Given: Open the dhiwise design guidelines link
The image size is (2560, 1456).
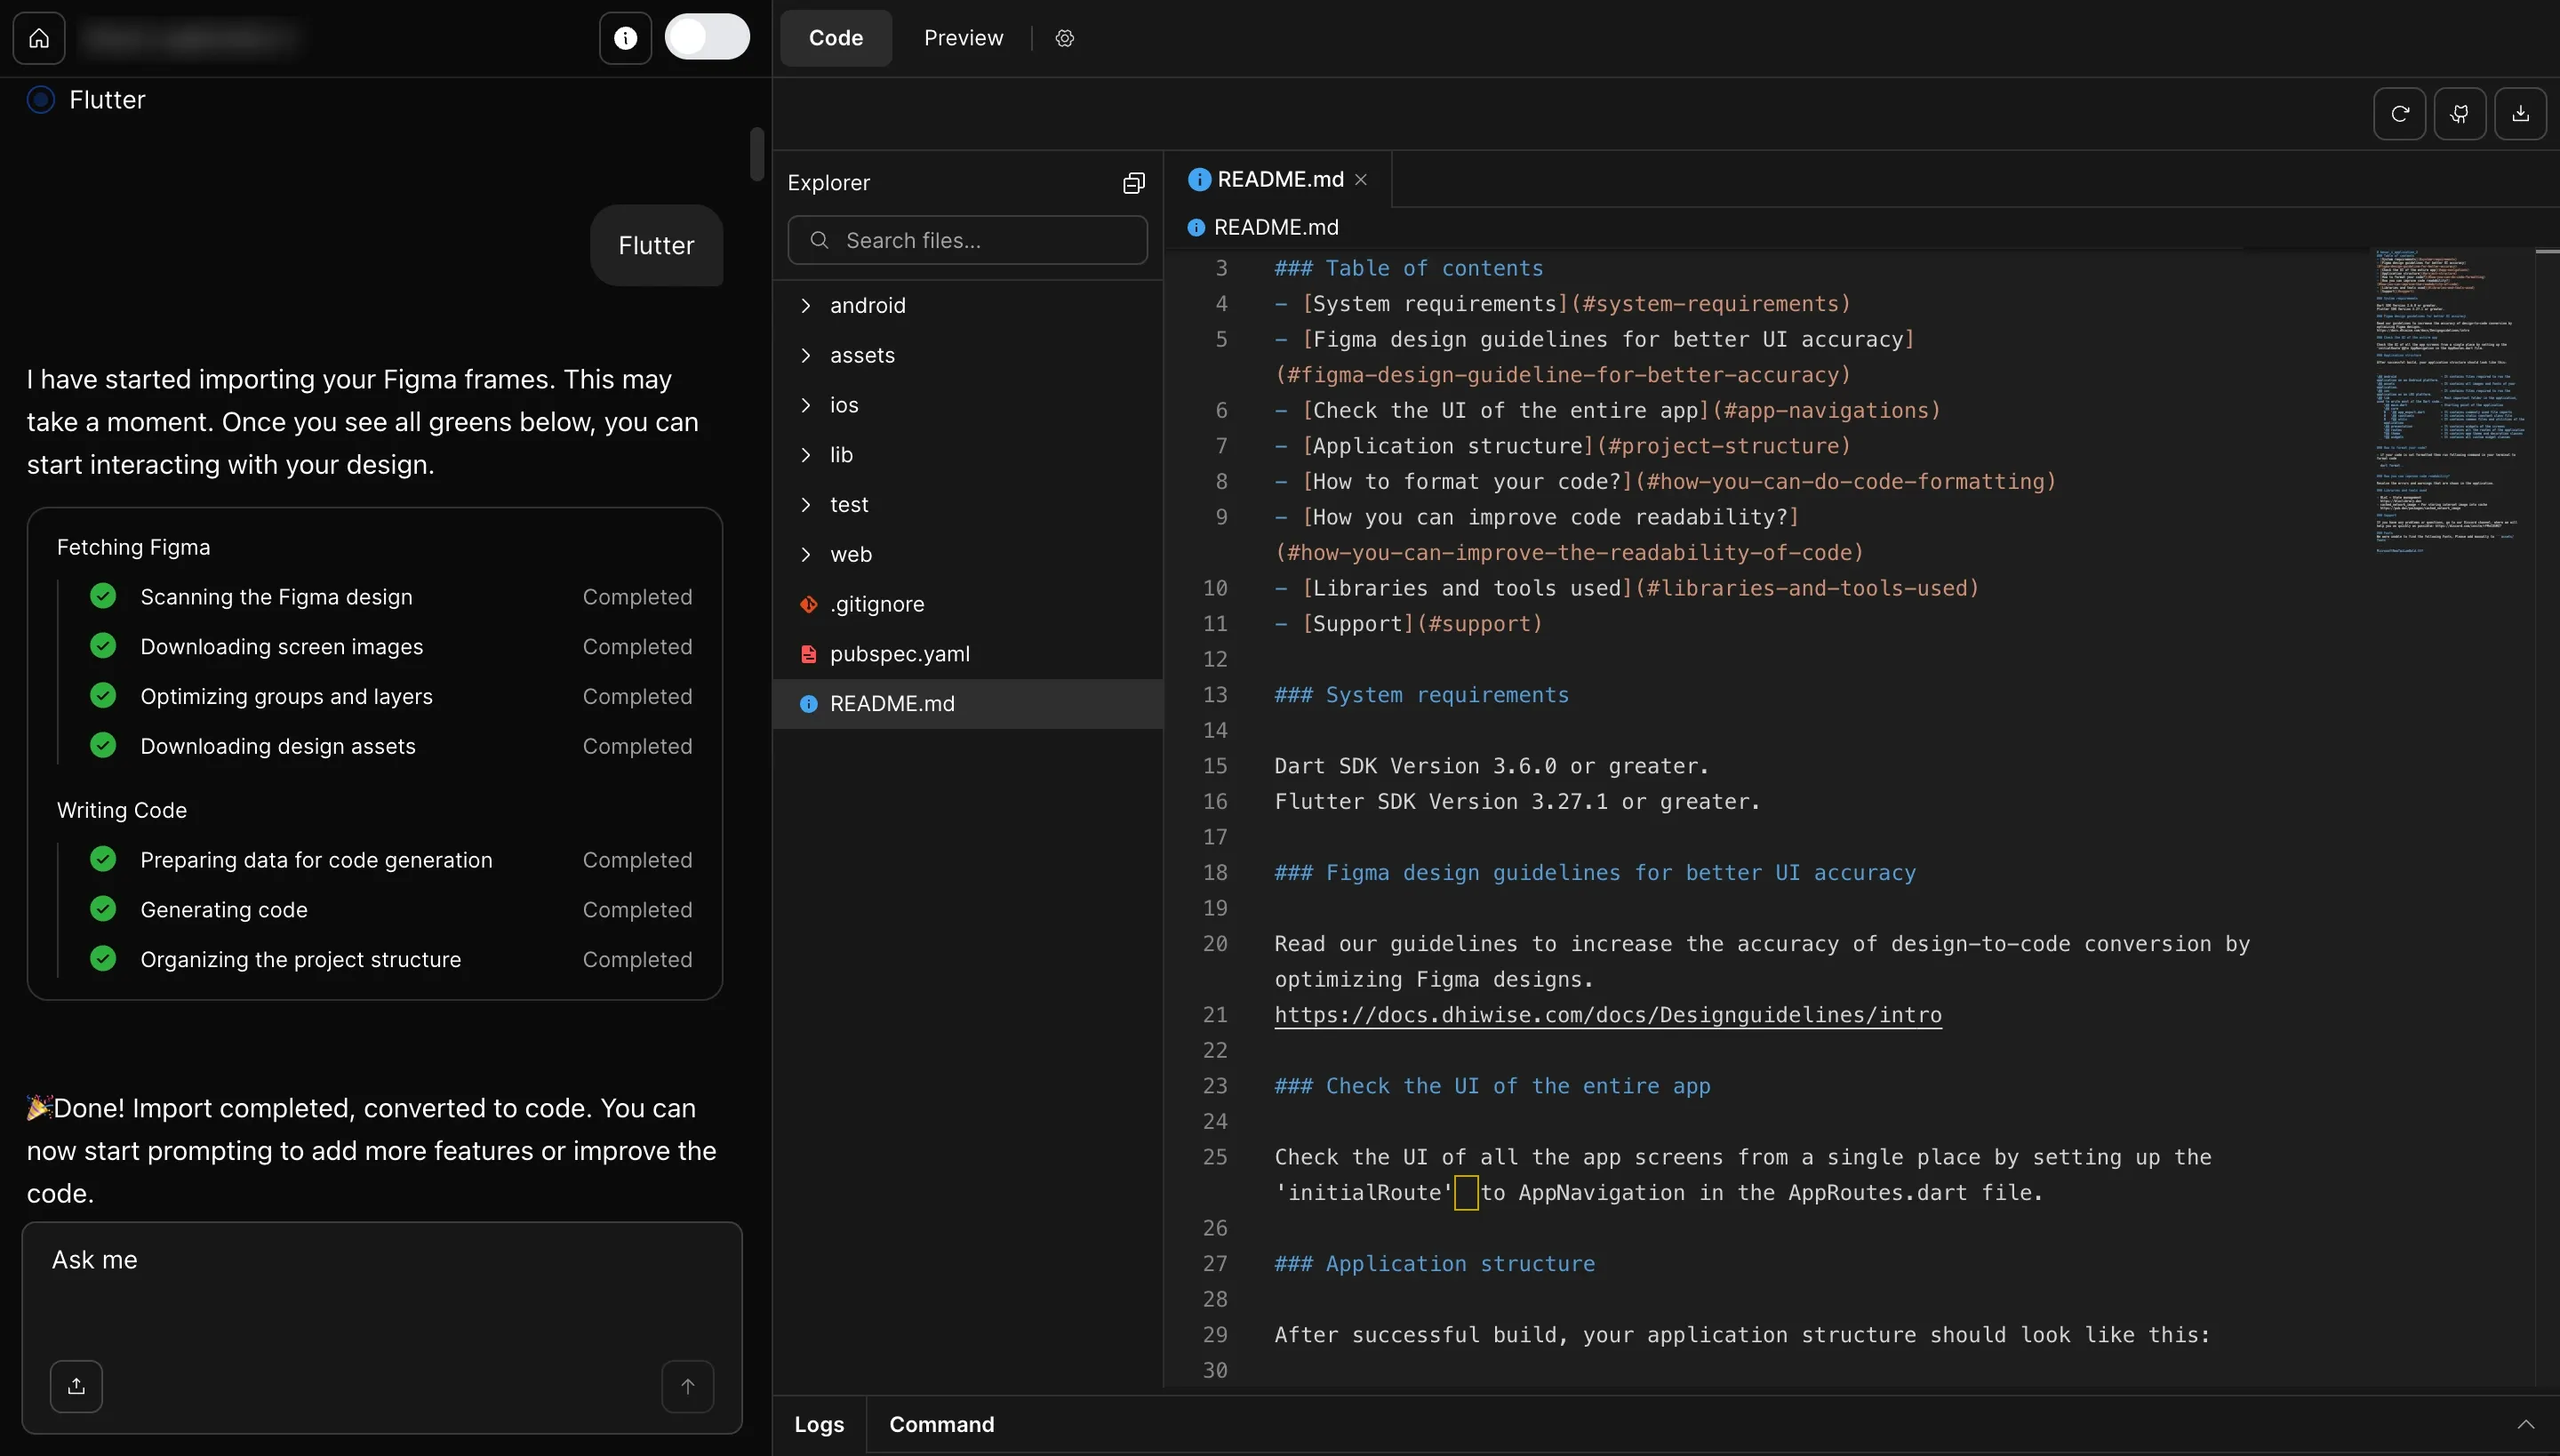Looking at the screenshot, I should [x=1608, y=1015].
